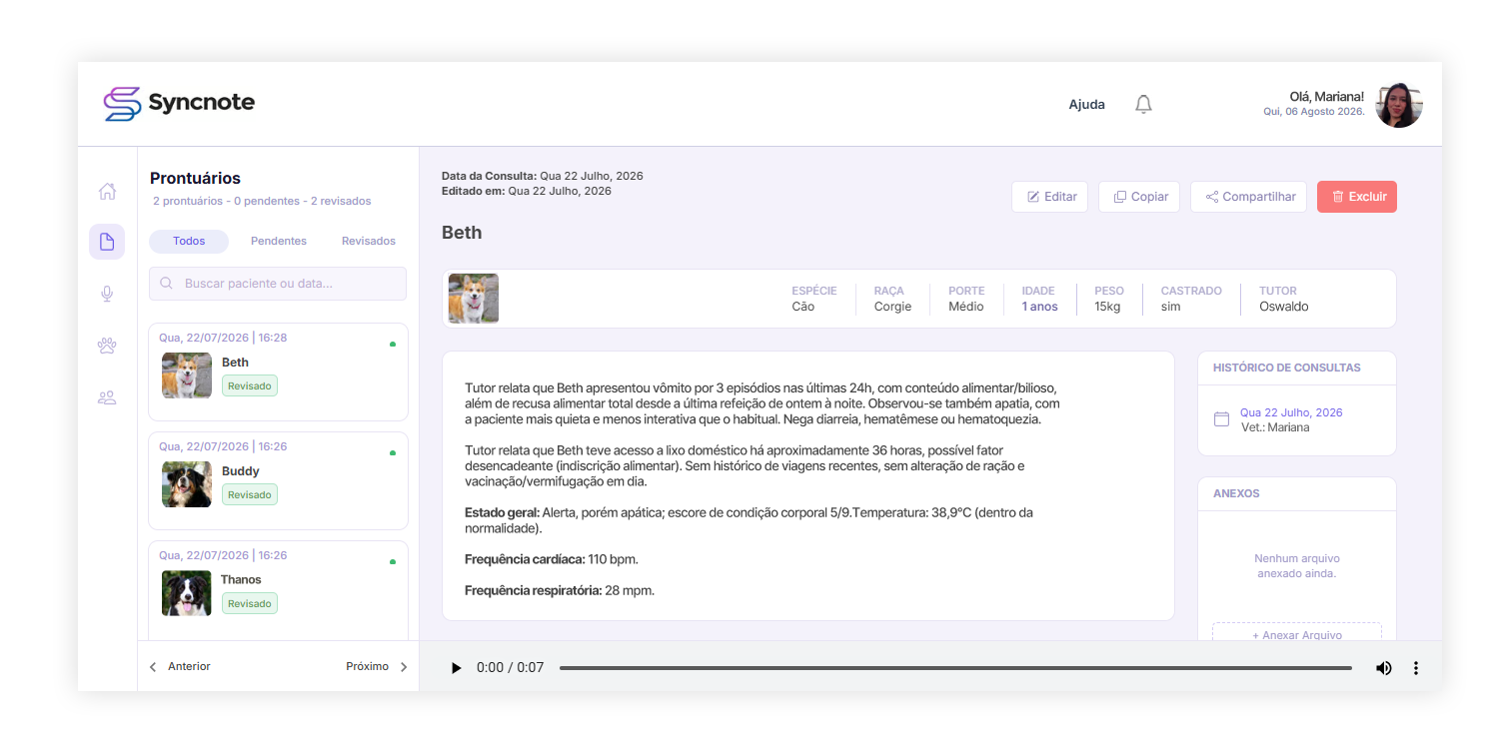Open Beth's record card in the list
The image size is (1499, 748).
(x=278, y=373)
